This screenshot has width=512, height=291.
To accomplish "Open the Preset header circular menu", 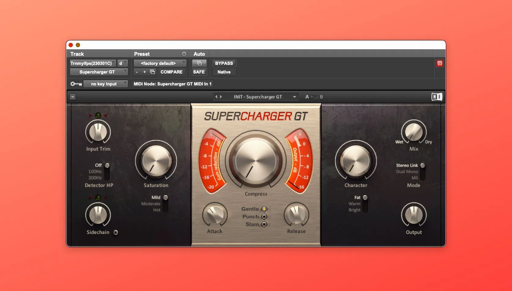I will click(x=184, y=54).
